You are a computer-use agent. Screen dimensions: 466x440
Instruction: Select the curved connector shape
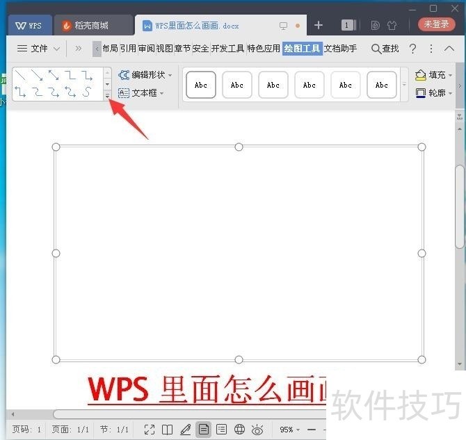[37, 92]
